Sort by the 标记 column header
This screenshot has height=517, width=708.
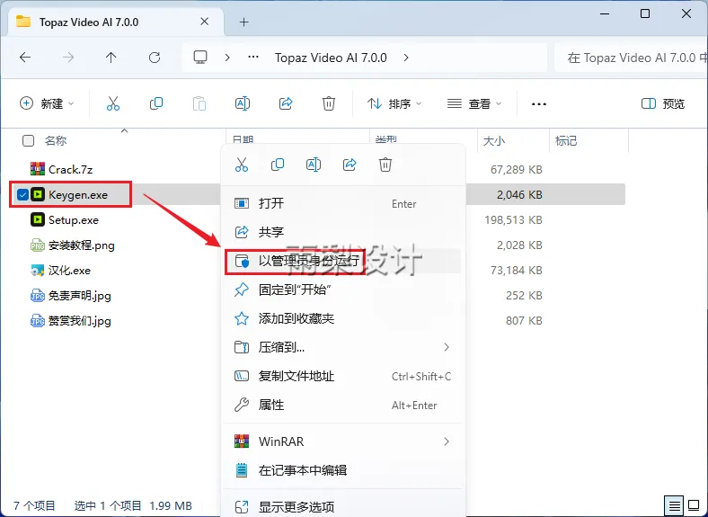566,141
